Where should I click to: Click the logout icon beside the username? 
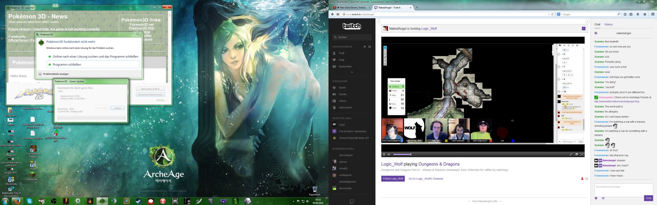[x=370, y=47]
